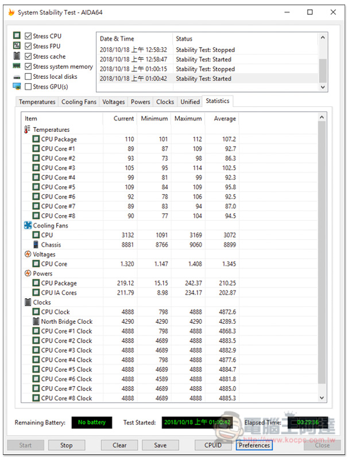The image size is (348, 460).
Task: Uncheck the Stress CPU checkbox
Action: point(28,36)
